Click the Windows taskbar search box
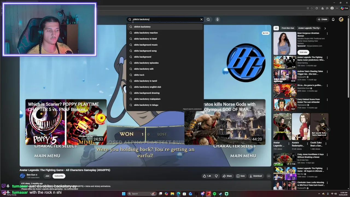The height and width of the screenshot is (197, 350). (142, 194)
